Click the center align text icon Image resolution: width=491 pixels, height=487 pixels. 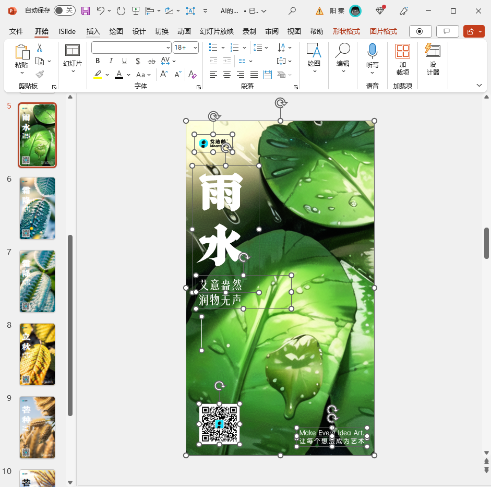point(227,75)
